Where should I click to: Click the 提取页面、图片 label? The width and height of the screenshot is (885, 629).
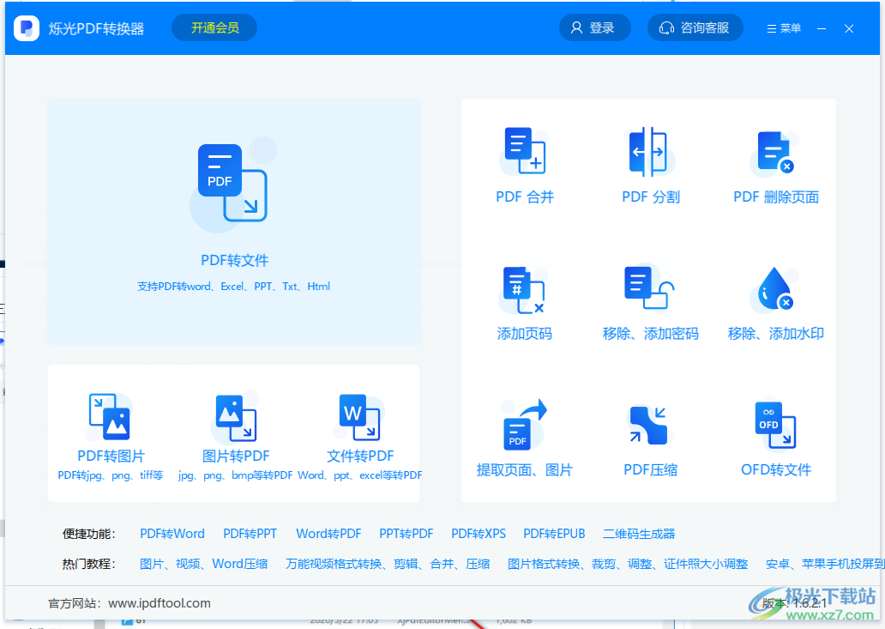tap(524, 469)
